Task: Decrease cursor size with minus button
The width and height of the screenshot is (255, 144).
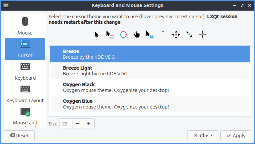Action: pos(78,123)
